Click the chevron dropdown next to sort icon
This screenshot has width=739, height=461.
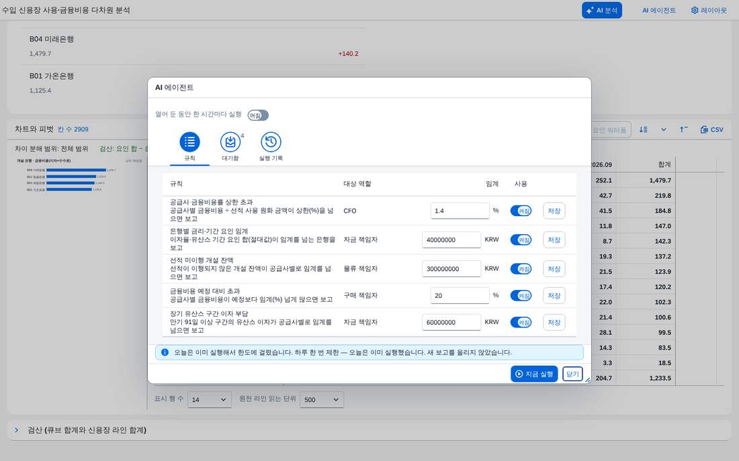point(664,130)
